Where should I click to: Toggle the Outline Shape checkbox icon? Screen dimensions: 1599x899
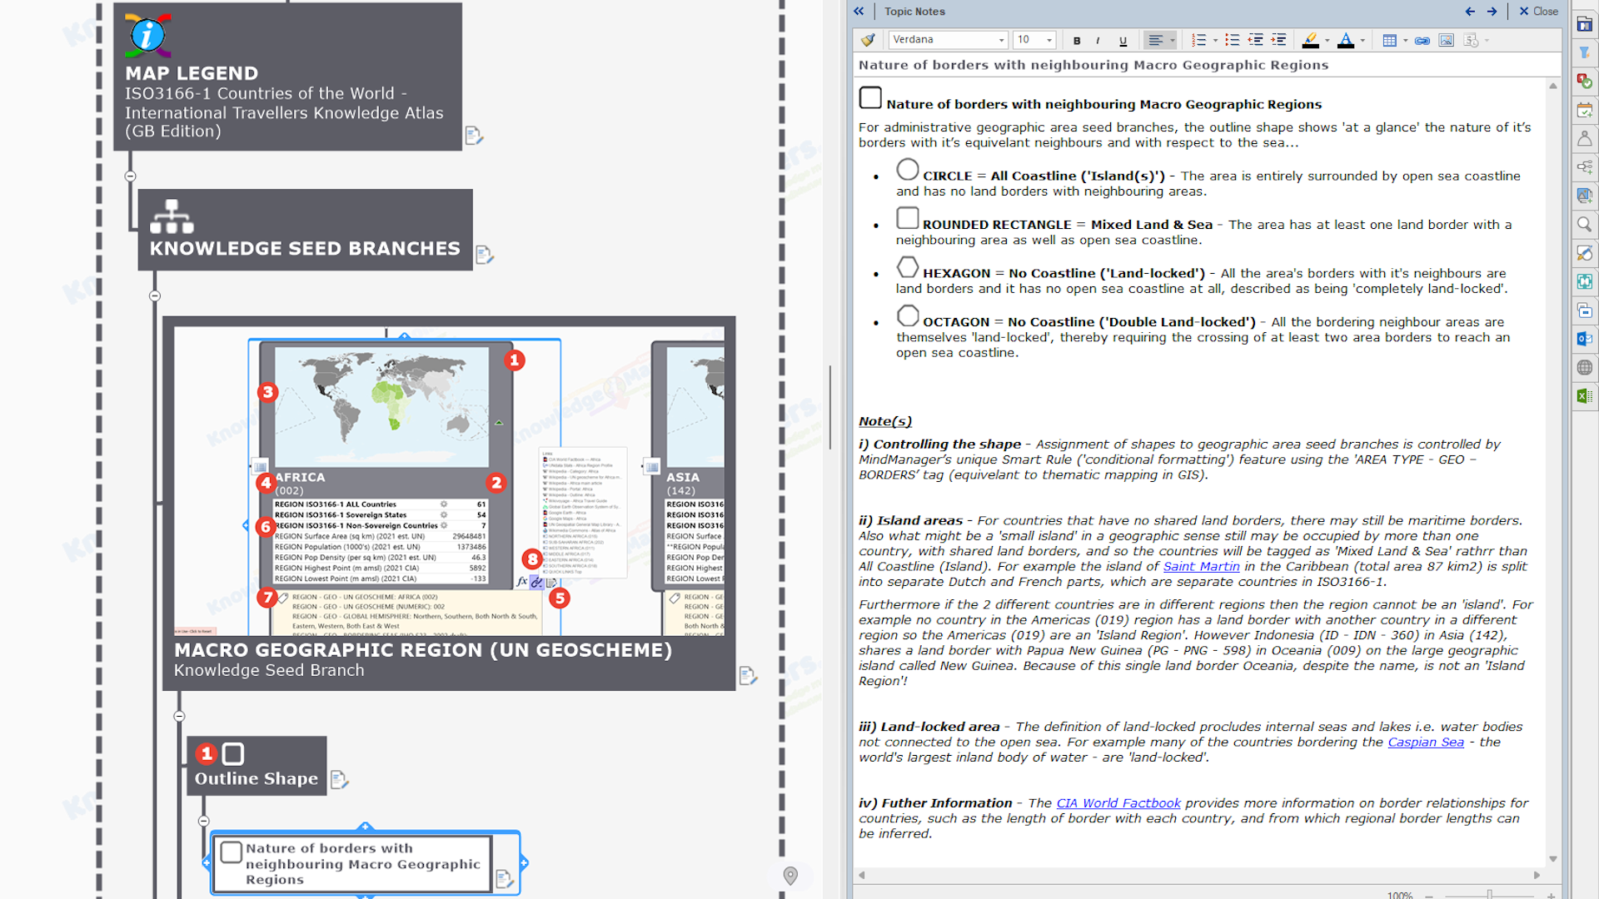pyautogui.click(x=233, y=754)
